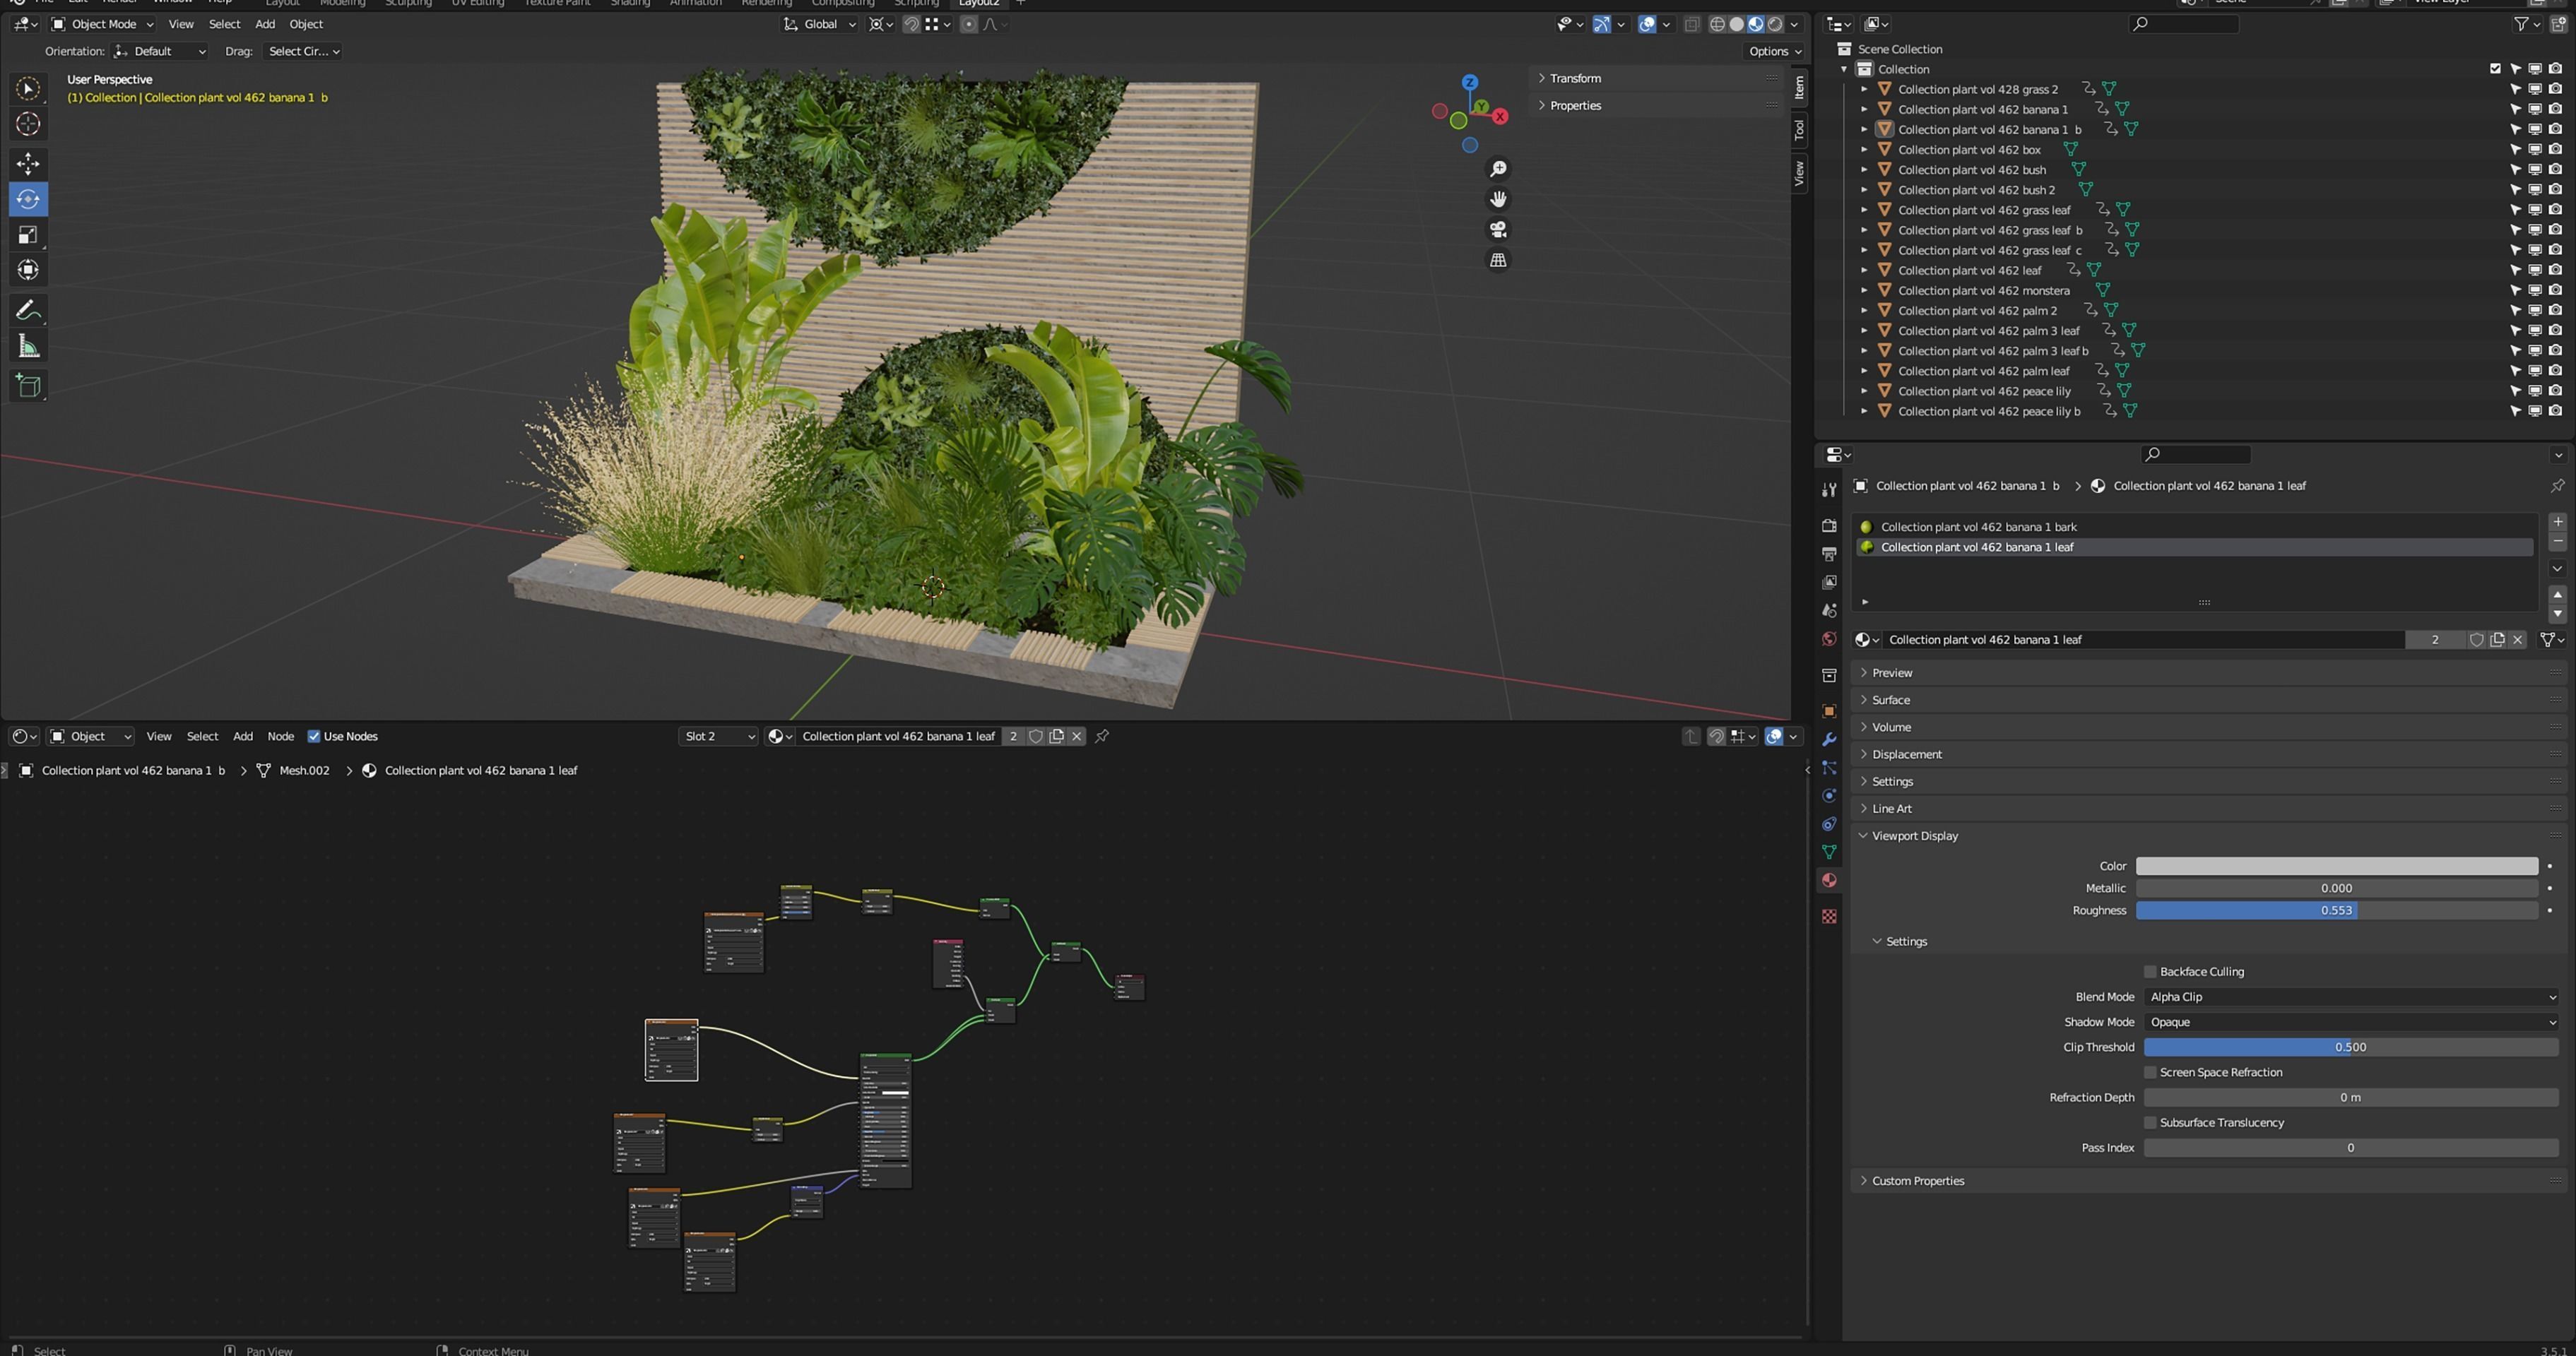Open the viewport Add menu
Image resolution: width=2576 pixels, height=1356 pixels.
pyautogui.click(x=265, y=24)
